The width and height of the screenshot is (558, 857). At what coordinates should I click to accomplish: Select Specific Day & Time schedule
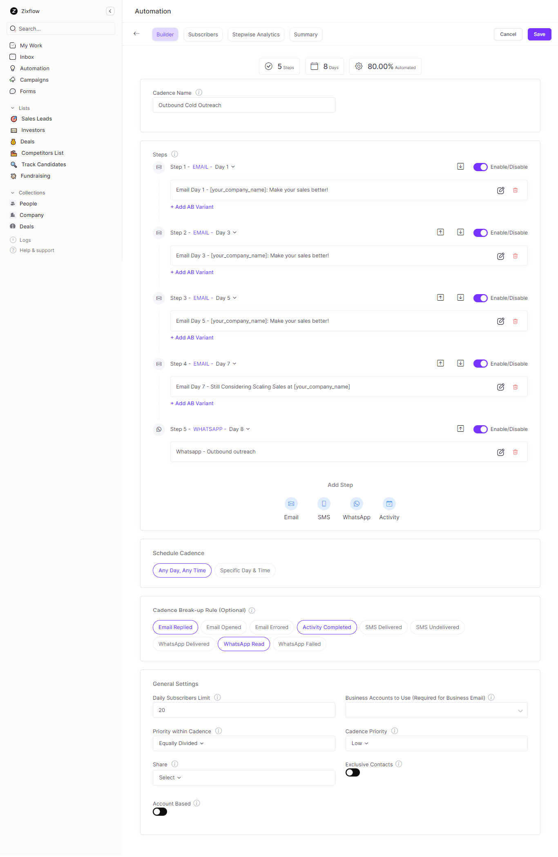point(245,570)
